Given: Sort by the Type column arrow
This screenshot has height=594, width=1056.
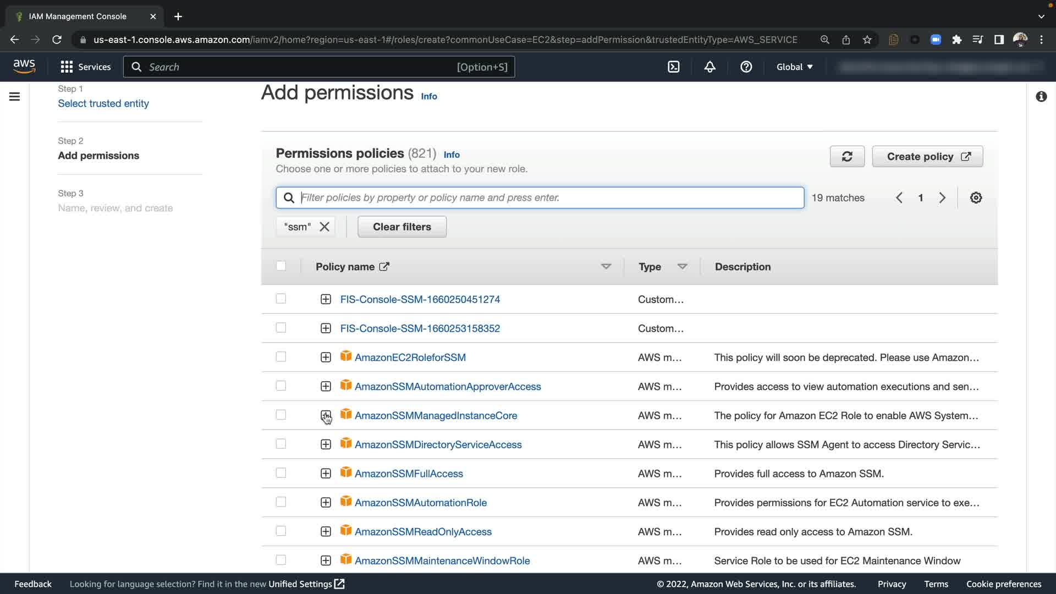Looking at the screenshot, I should (x=682, y=267).
